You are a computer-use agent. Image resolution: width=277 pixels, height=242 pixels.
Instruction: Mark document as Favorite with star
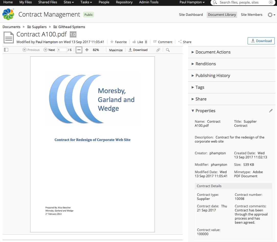118,42
